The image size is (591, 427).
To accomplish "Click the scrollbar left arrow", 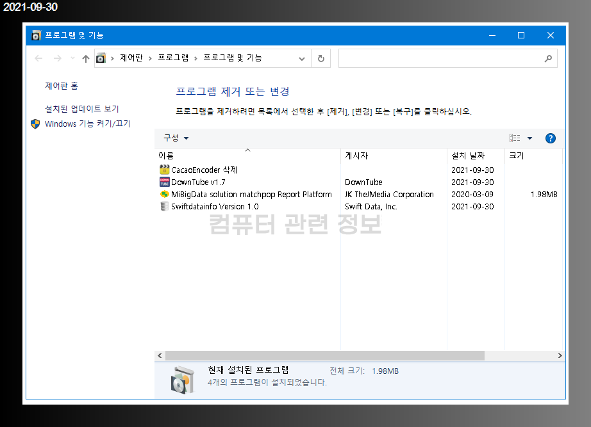I will pos(160,355).
